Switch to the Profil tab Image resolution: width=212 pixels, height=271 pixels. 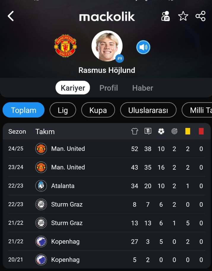(x=109, y=88)
